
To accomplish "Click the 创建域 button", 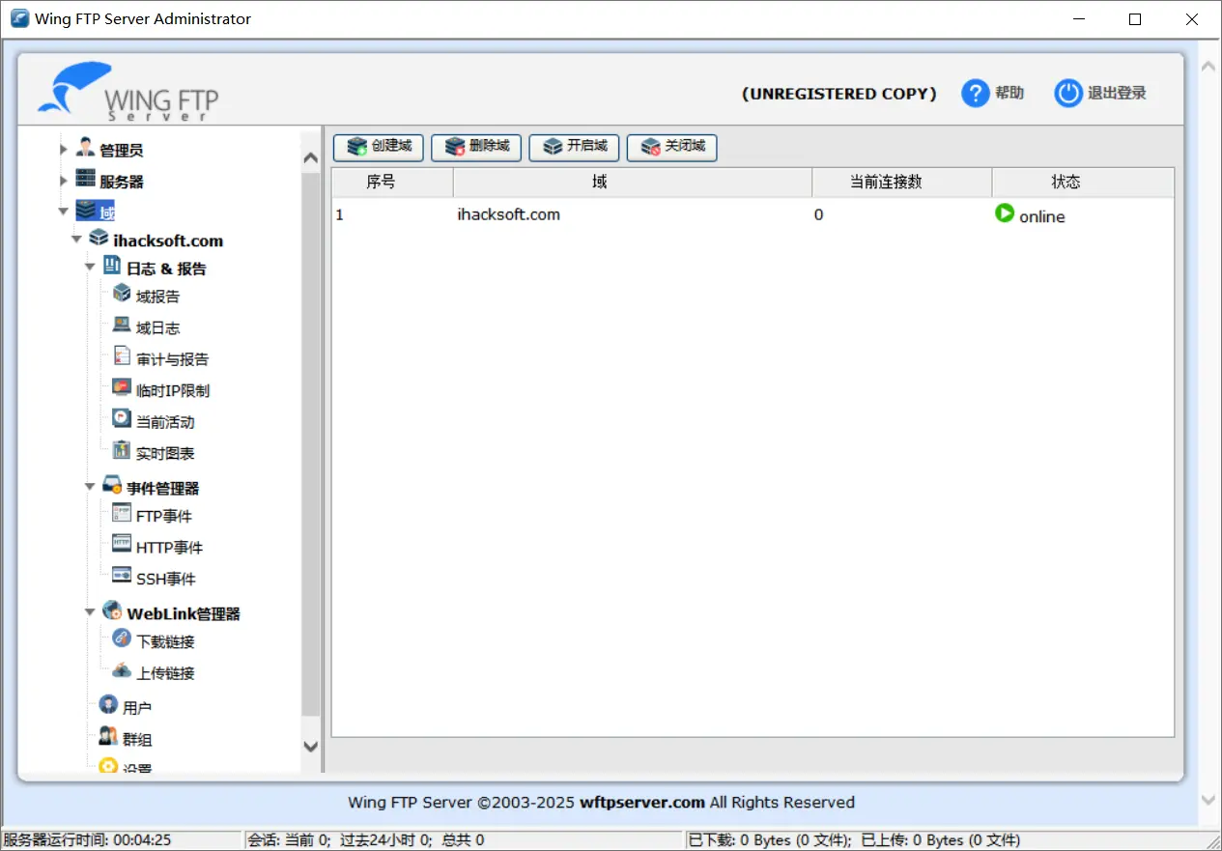I will 379,147.
